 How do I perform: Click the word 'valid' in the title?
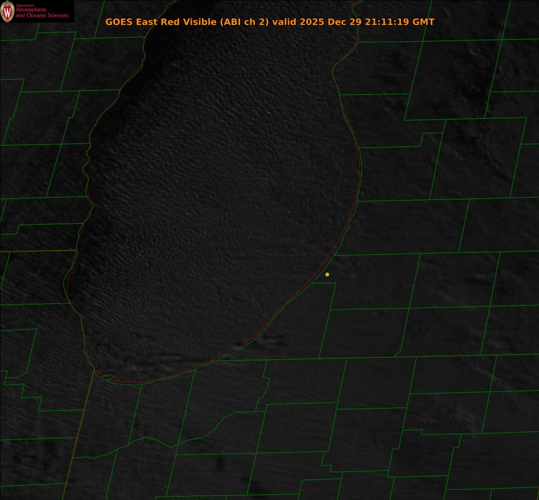point(285,22)
